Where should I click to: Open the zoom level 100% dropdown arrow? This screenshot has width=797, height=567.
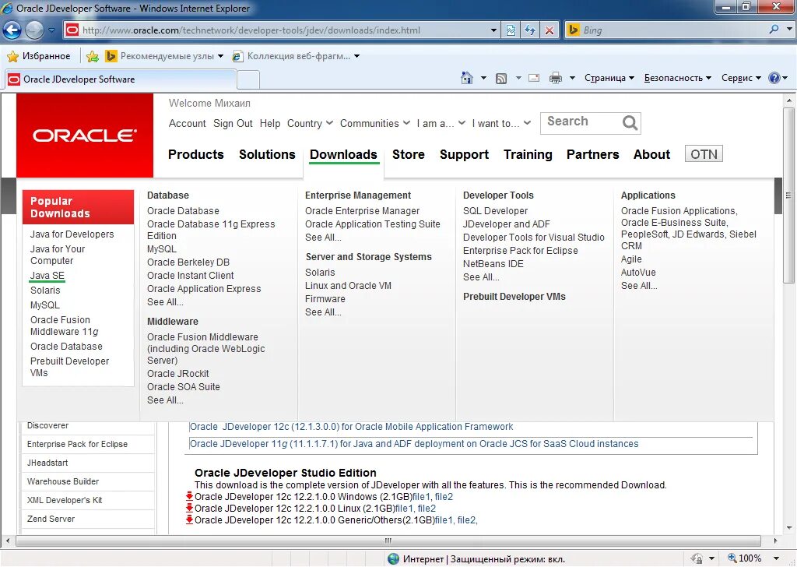click(x=776, y=558)
